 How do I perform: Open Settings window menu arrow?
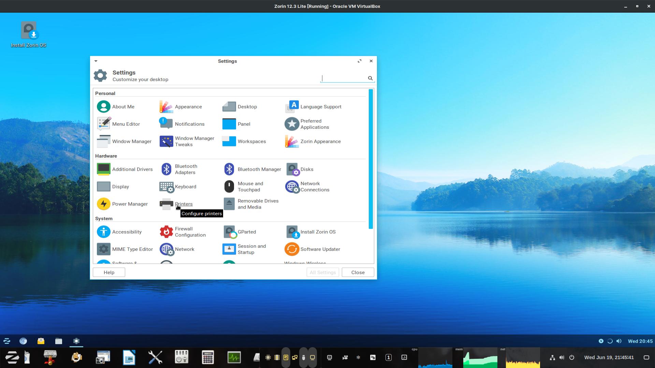point(96,61)
